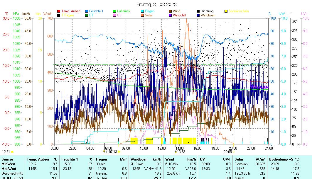
Task: Click the Feuchte 1 table column header
Action: (x=70, y=159)
